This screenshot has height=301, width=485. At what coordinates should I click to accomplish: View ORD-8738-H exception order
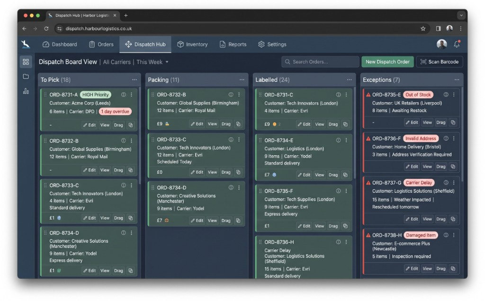(x=427, y=268)
